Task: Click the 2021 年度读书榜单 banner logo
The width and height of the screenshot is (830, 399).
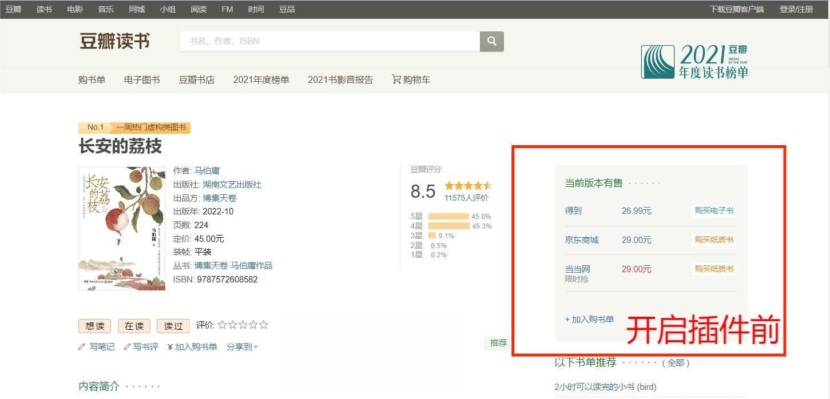Action: click(694, 62)
